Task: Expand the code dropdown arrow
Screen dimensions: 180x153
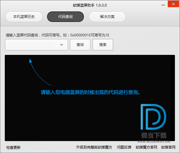Action: (62, 45)
